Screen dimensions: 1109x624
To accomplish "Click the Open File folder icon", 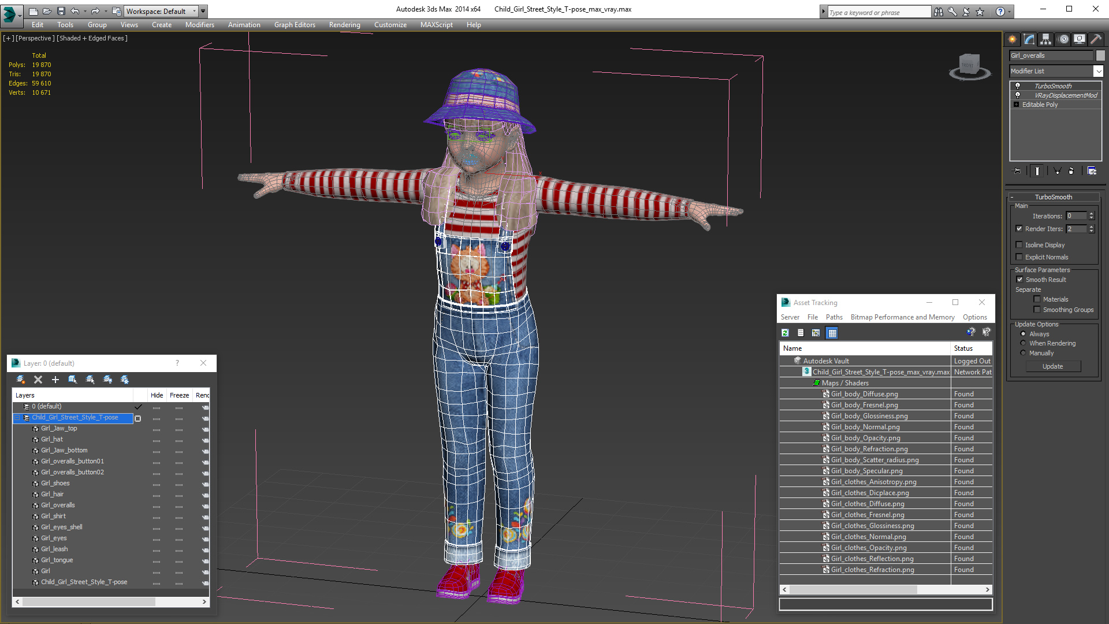I will 47,11.
